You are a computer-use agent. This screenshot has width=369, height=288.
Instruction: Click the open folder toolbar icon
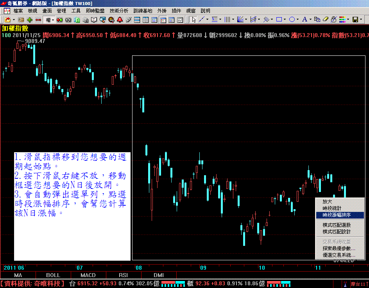(x=7, y=20)
